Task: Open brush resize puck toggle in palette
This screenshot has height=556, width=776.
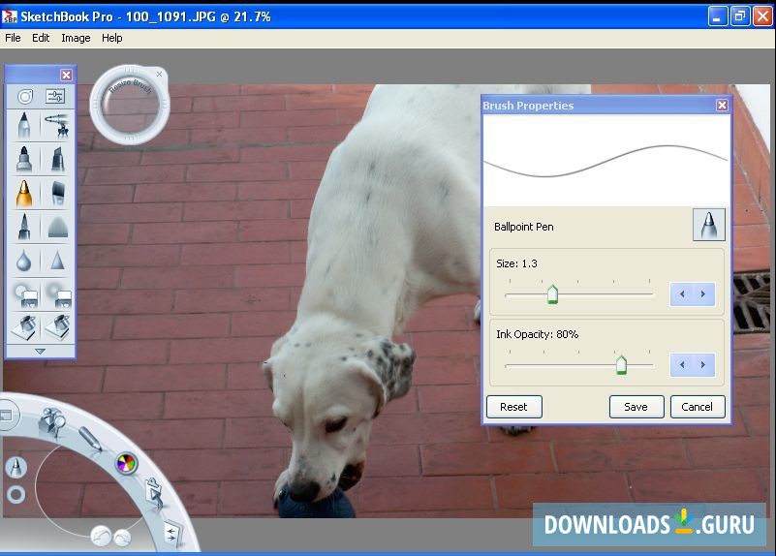Action: click(25, 96)
